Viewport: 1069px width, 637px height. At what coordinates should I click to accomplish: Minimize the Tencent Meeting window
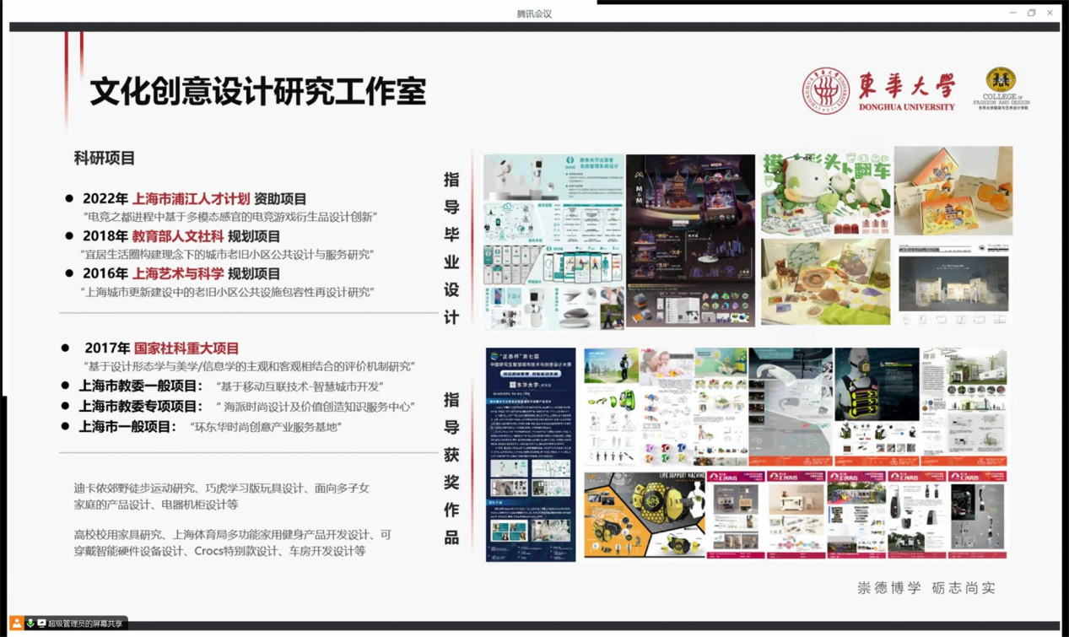pos(1012,13)
